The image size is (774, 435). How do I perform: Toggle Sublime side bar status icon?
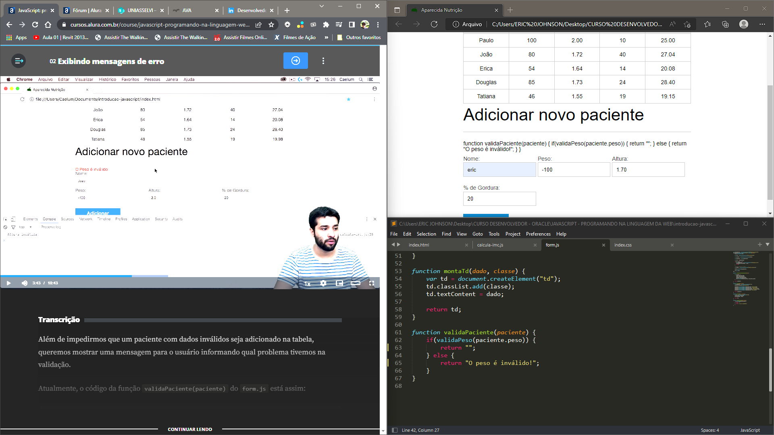pyautogui.click(x=395, y=430)
